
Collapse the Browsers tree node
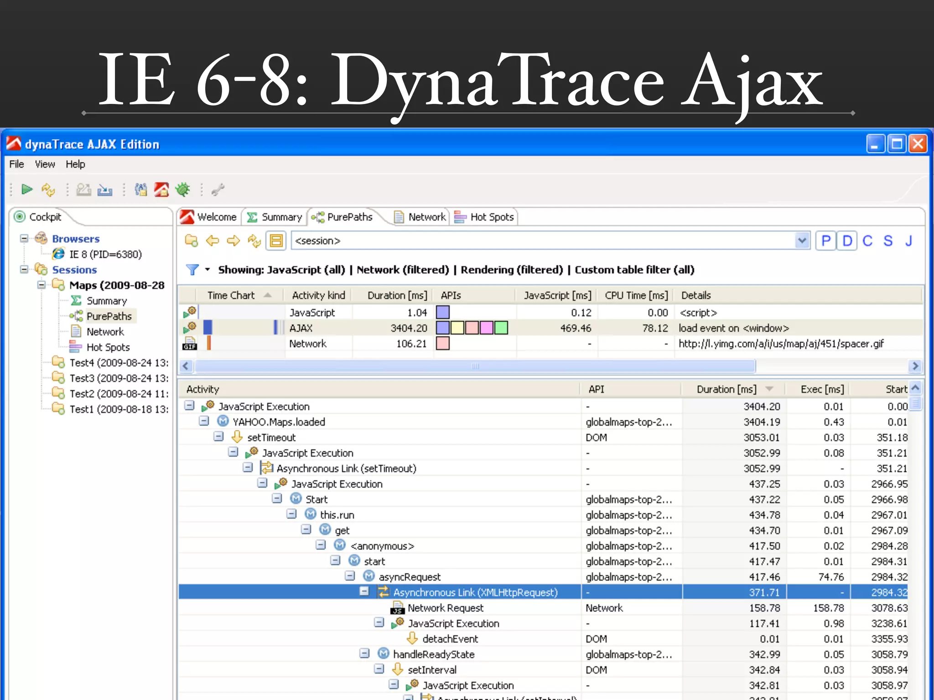24,238
